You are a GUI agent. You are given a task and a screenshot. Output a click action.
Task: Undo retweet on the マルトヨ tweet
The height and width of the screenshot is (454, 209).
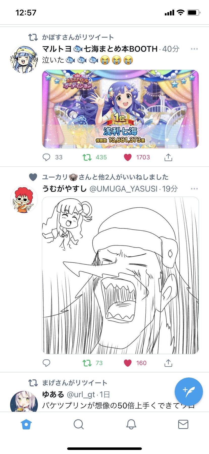tap(87, 157)
